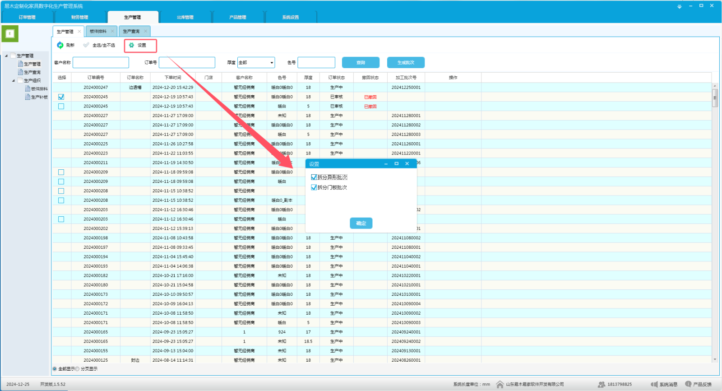Click the 全选/全不选 checkmark icon
The height and width of the screenshot is (391, 722).
[x=86, y=45]
